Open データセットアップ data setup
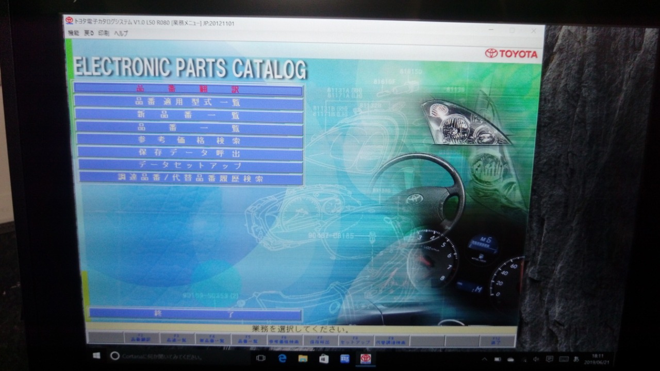660x371 pixels. pos(191,166)
